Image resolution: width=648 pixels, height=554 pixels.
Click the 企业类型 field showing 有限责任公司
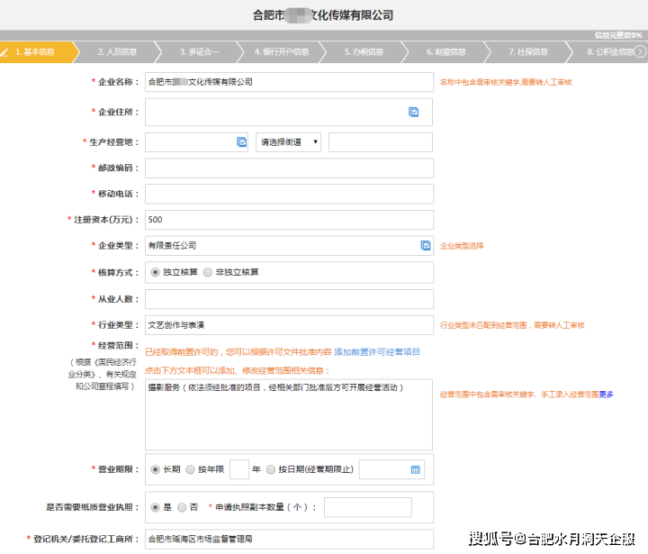click(289, 245)
